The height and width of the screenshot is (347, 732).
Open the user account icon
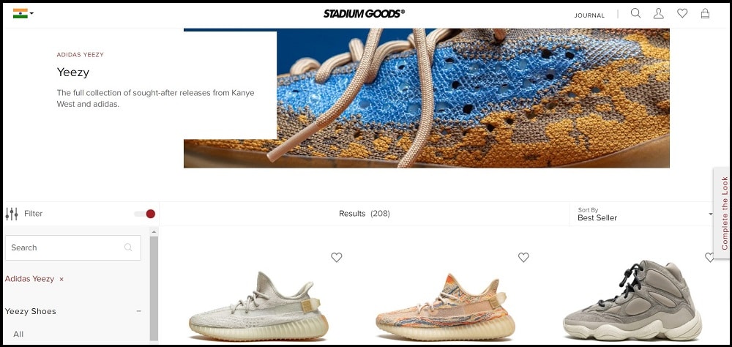tap(658, 14)
